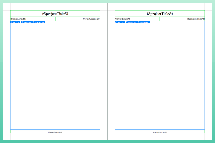Click the chain link icon on right page frame
This screenshot has width=215, height=143.
[116, 22]
